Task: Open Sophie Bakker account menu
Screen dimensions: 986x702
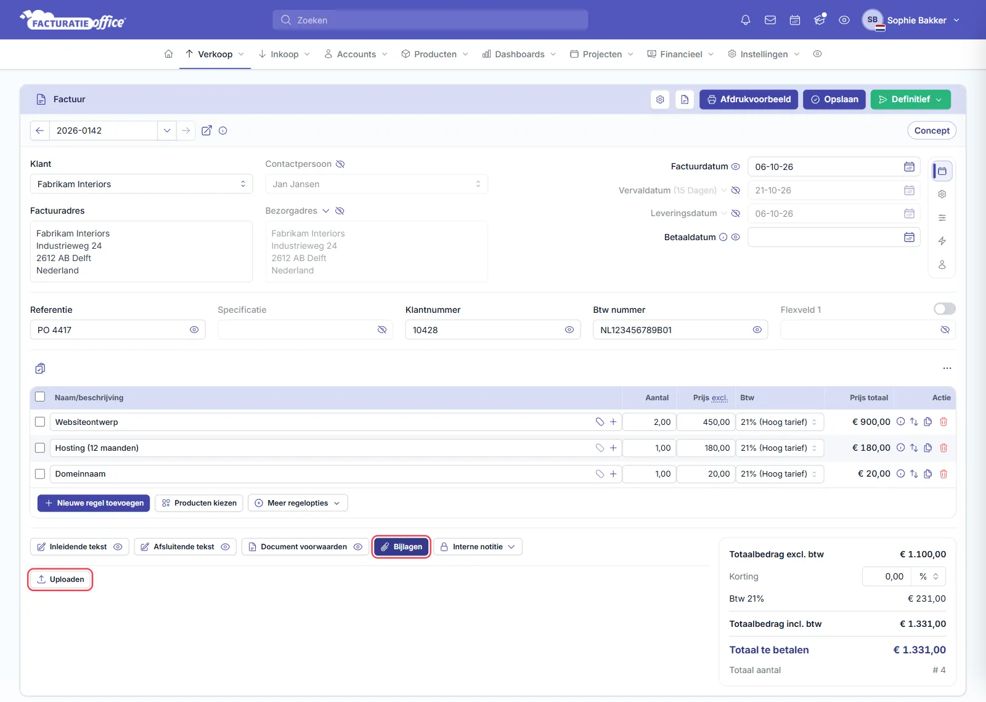Action: point(911,20)
